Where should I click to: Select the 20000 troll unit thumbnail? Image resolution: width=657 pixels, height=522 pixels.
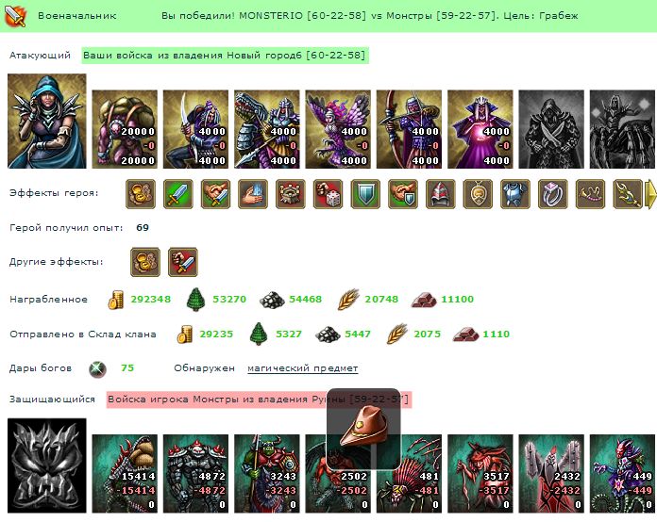pos(125,129)
